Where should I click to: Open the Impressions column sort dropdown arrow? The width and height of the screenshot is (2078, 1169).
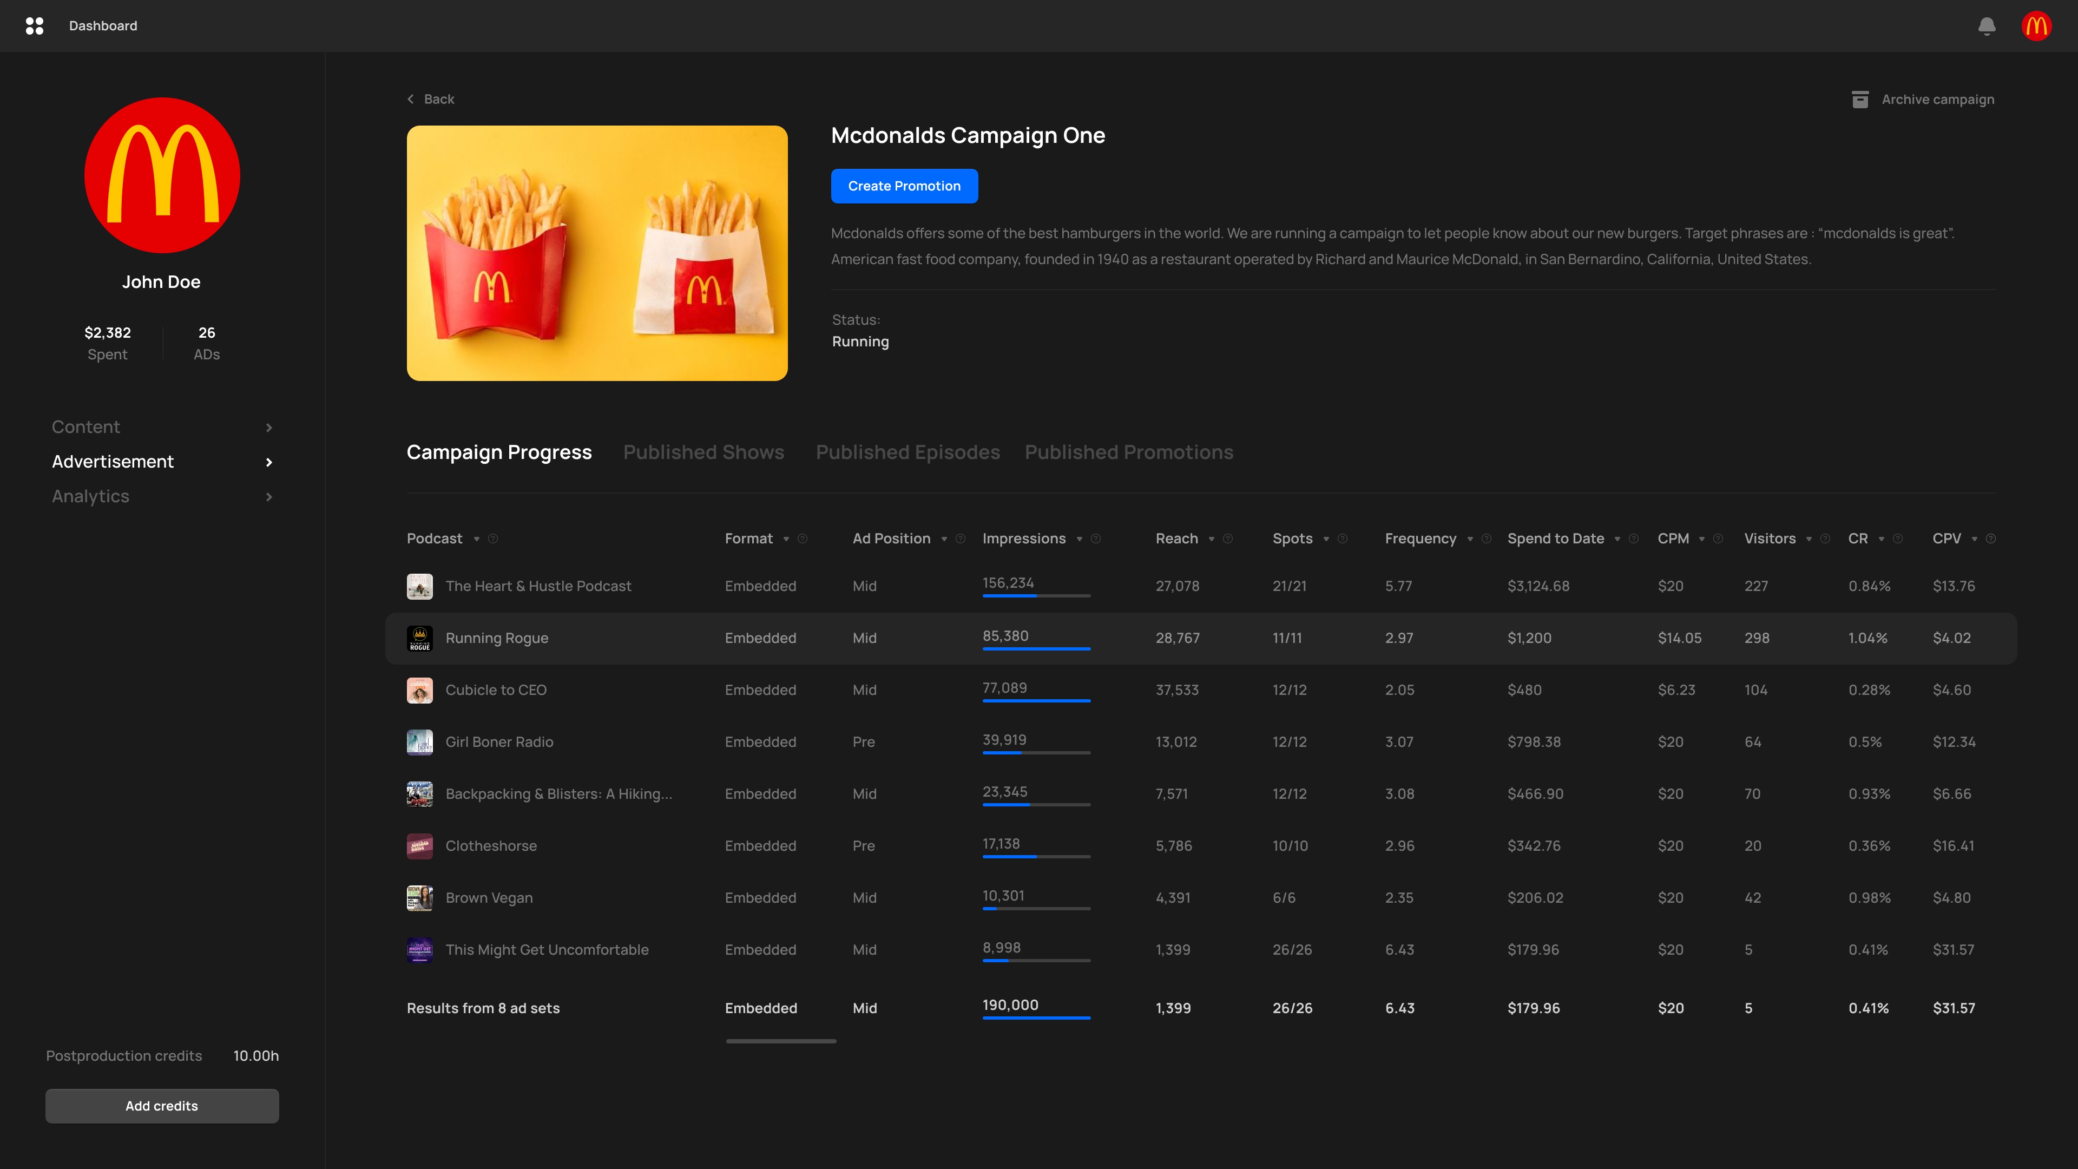pyautogui.click(x=1080, y=539)
